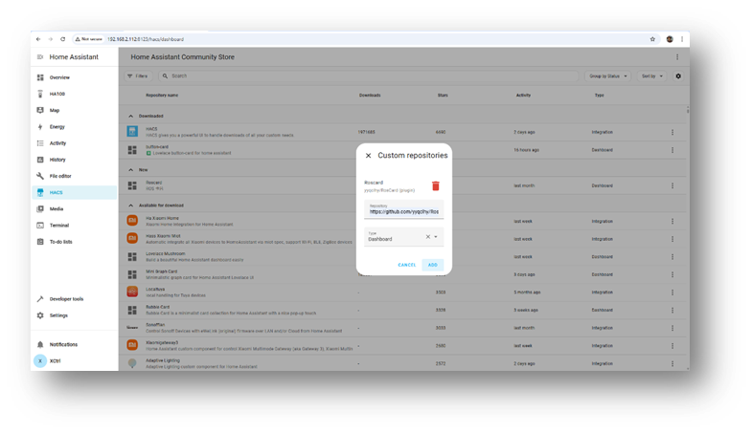Viewport: 752px width, 433px height.
Task: Open the To-do lists sidebar item
Action: click(x=60, y=242)
